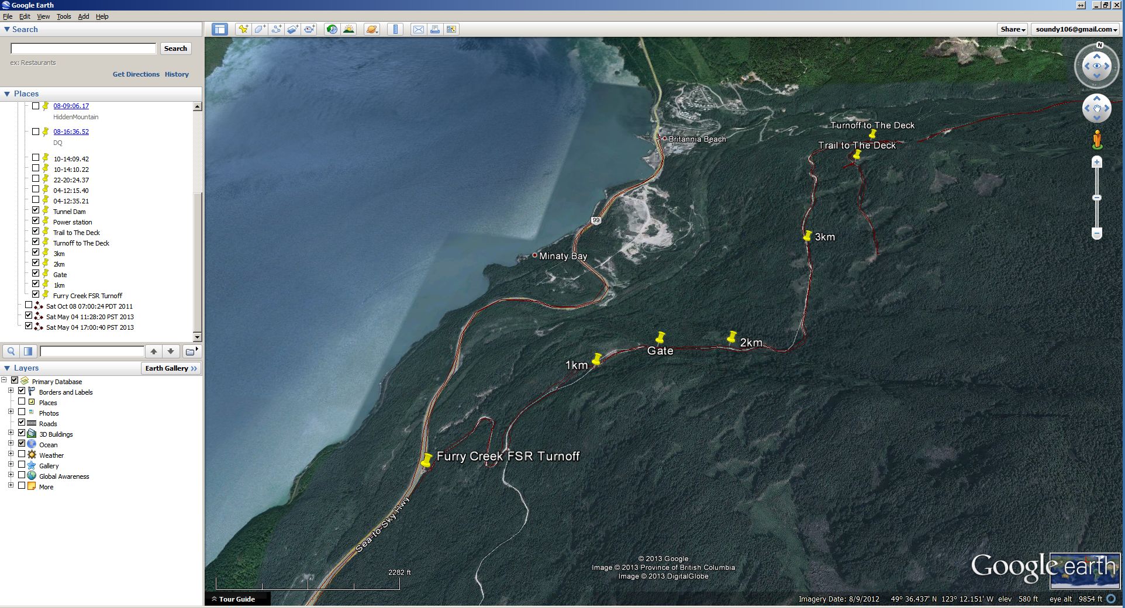The image size is (1125, 608).
Task: Open the Ruler measuring tool
Action: point(396,29)
